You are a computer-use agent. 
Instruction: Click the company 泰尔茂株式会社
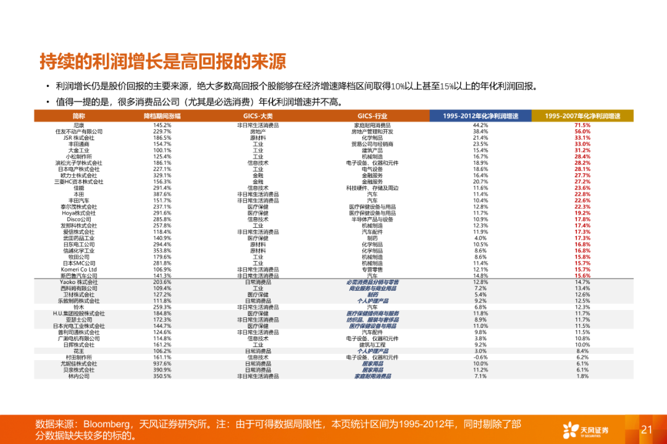78,207
